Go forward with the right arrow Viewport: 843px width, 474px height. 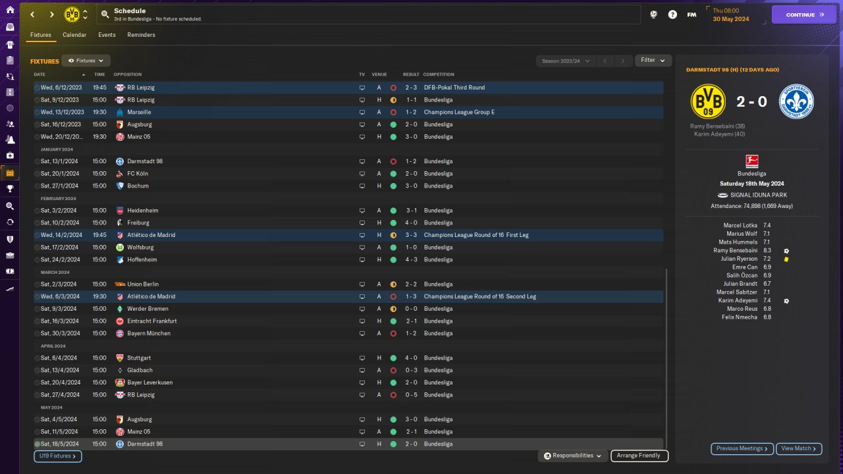click(x=51, y=14)
